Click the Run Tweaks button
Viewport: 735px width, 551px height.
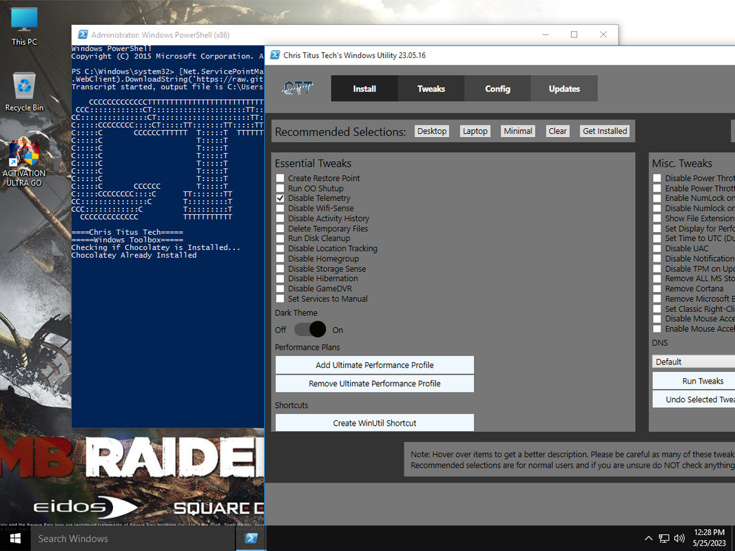pyautogui.click(x=694, y=381)
